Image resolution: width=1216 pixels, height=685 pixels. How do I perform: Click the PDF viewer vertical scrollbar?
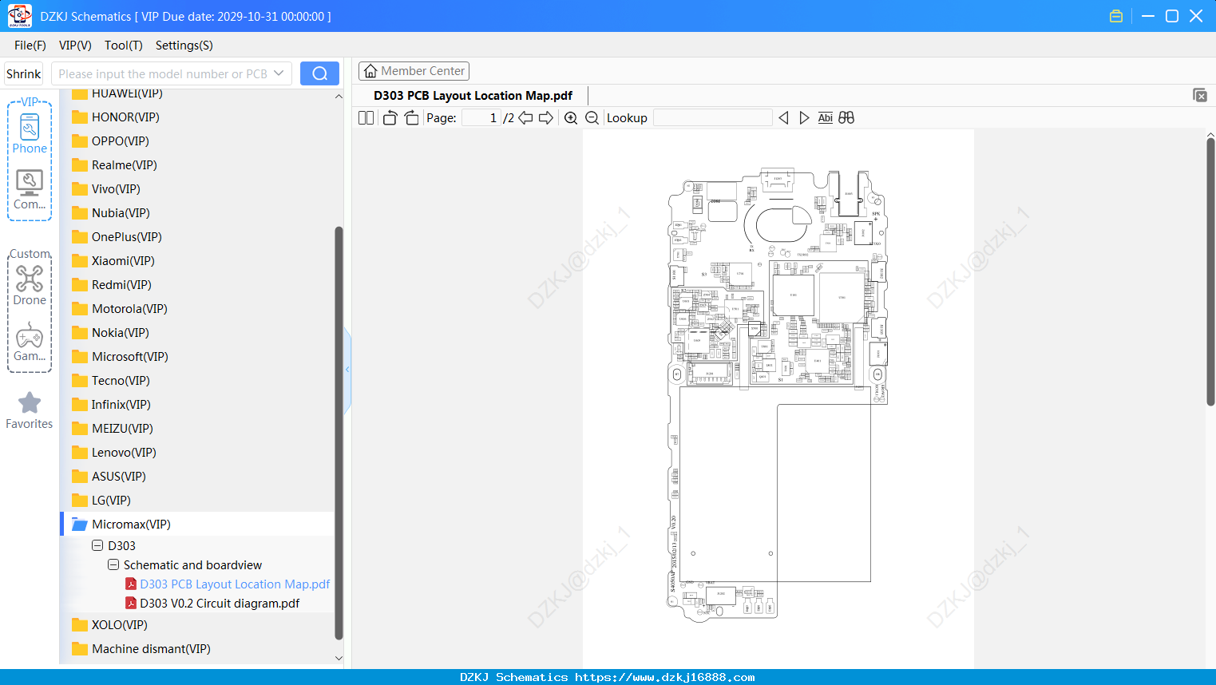point(1210,271)
